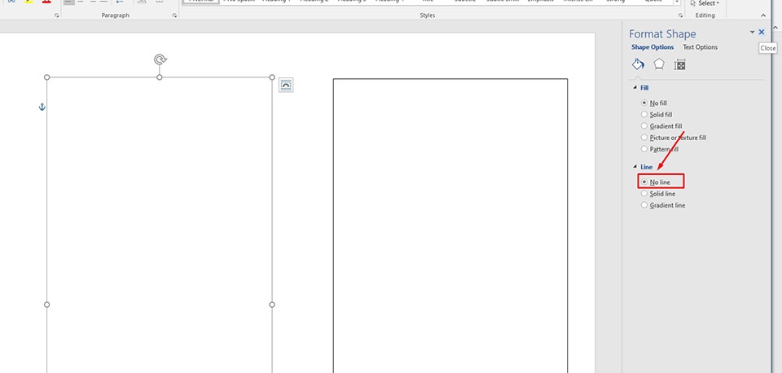Open the Format Shape pane options dropdown

752,32
